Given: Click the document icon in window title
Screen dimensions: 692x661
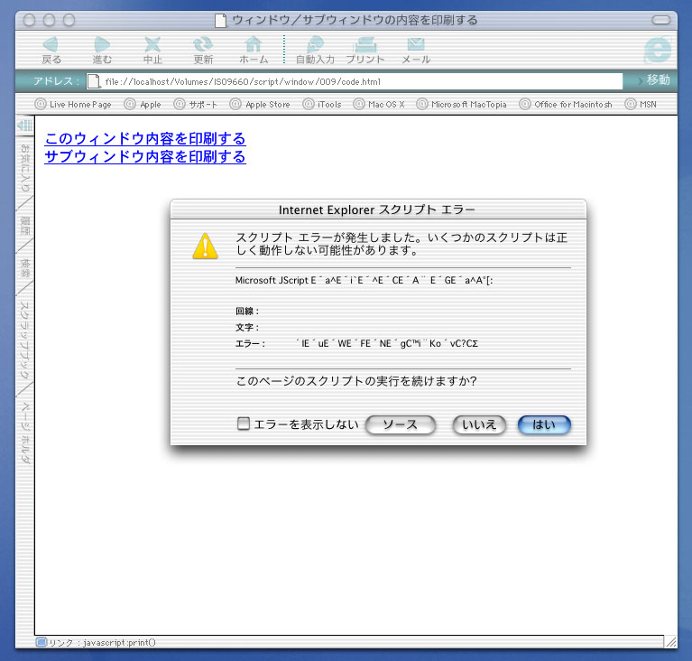Looking at the screenshot, I should click(220, 21).
